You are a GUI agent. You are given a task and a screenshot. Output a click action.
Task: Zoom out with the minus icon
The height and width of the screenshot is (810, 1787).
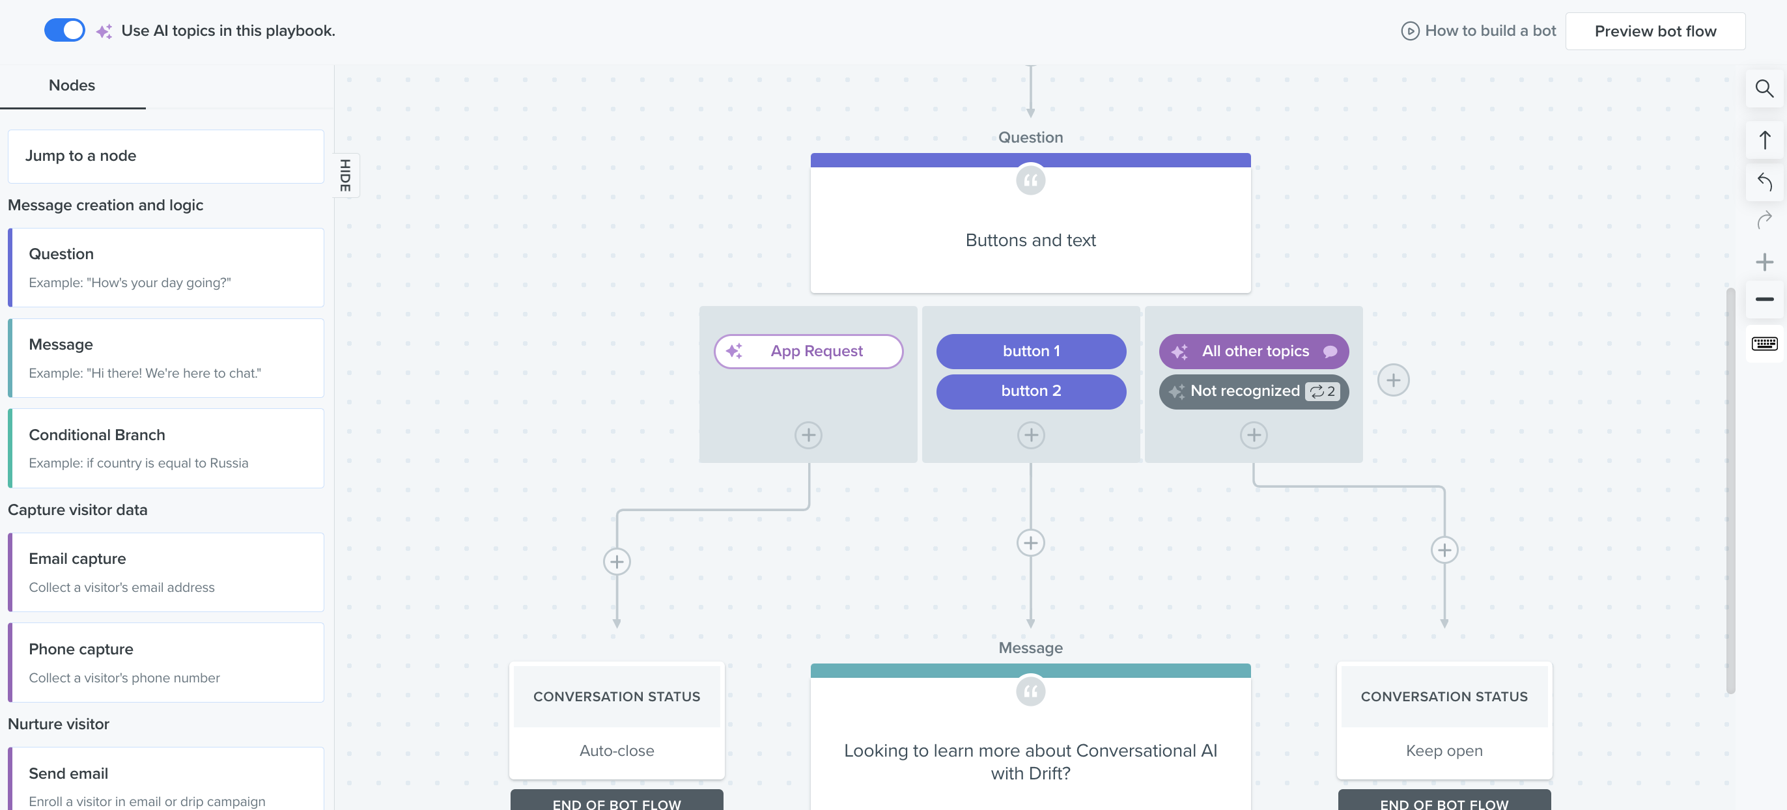[1764, 300]
